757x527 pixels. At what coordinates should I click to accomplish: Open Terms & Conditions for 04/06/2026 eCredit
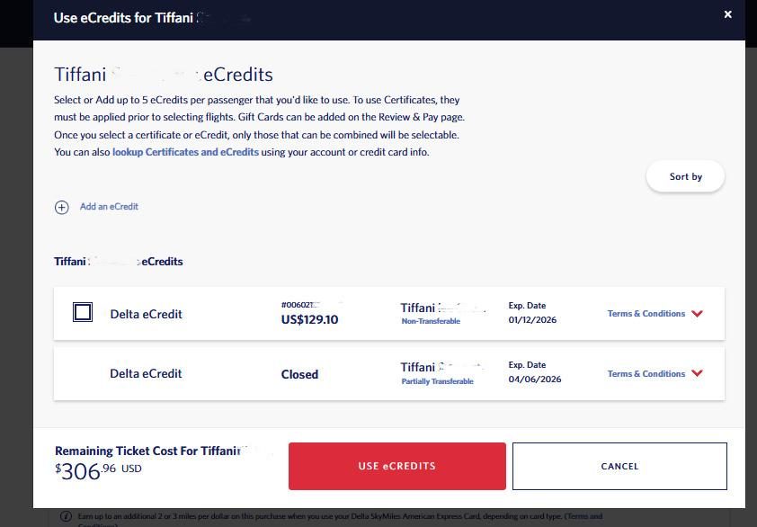coord(646,374)
